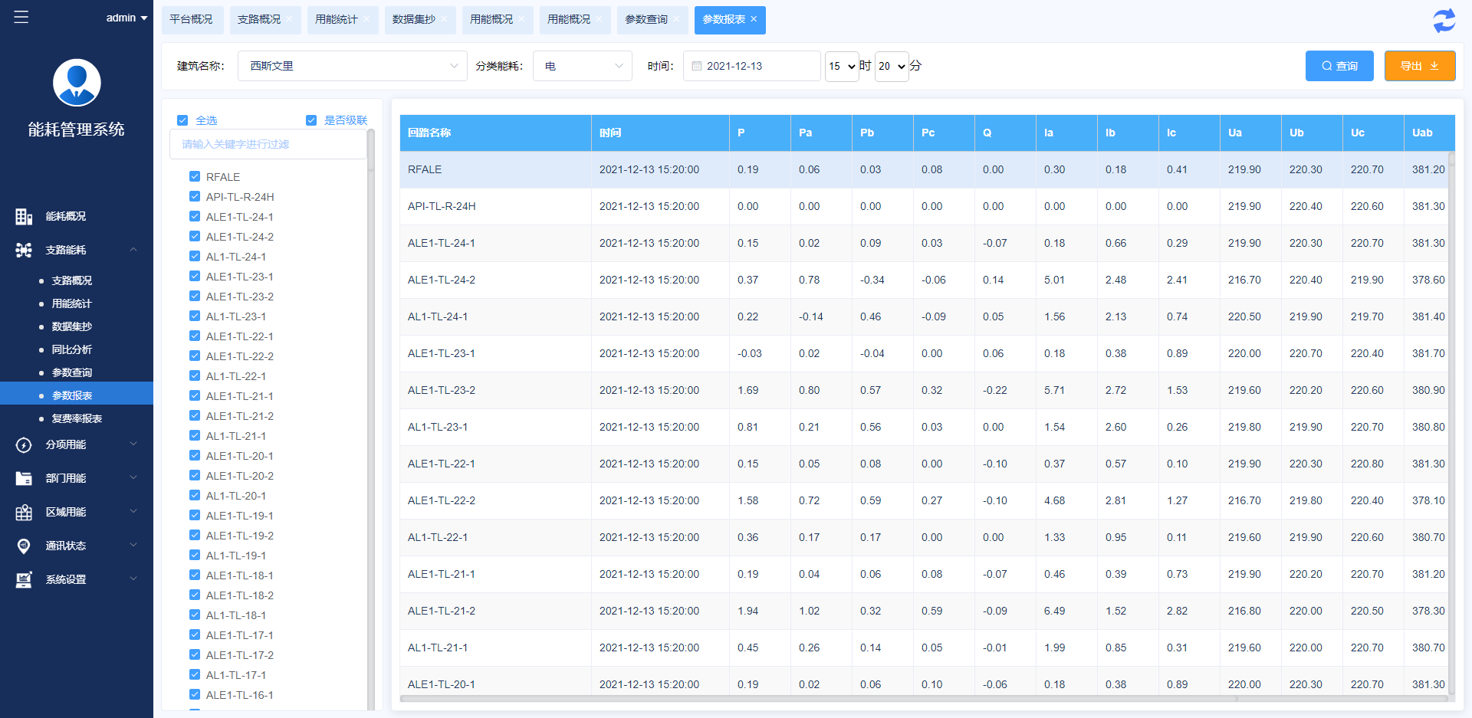1472x718 pixels.
Task: Click the calendar icon in date field
Action: (x=697, y=66)
